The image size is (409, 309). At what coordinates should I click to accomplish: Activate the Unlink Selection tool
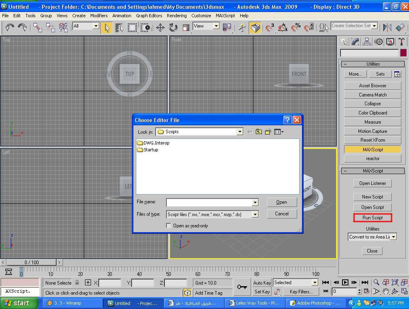(x=51, y=27)
